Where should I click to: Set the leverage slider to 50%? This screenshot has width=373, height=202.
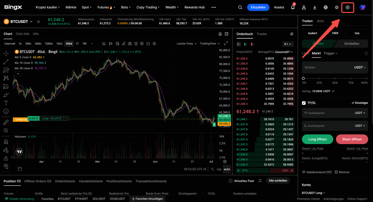click(x=335, y=79)
